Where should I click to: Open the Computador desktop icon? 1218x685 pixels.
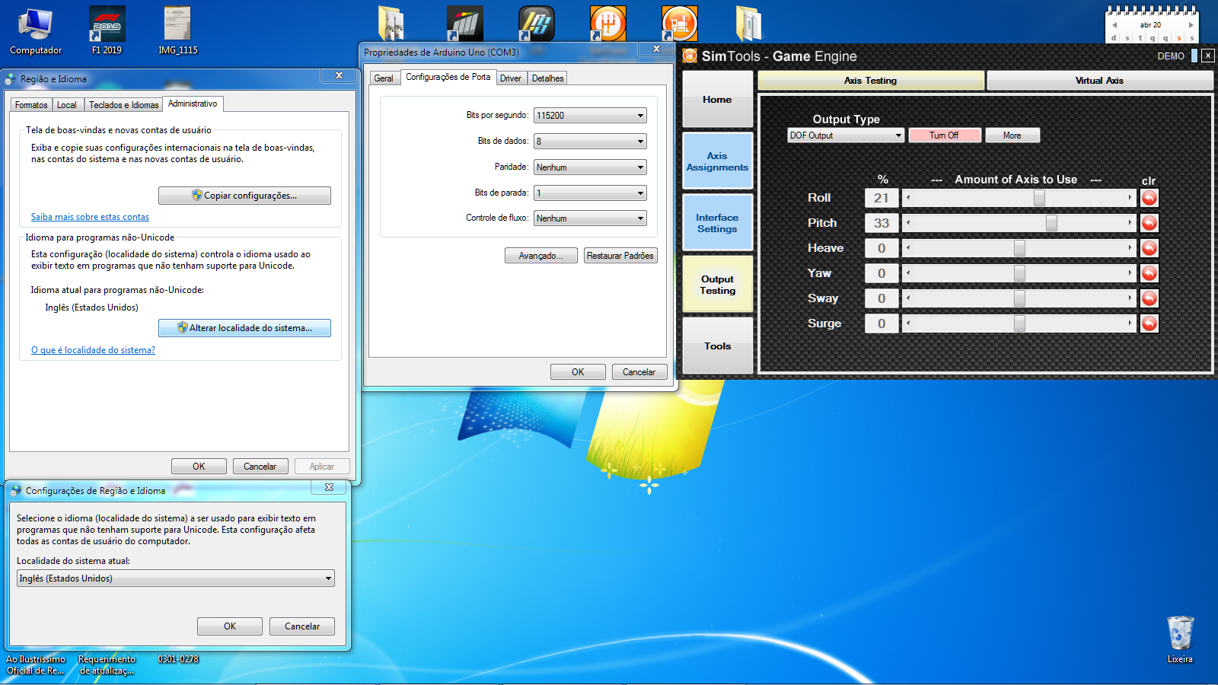(x=35, y=31)
